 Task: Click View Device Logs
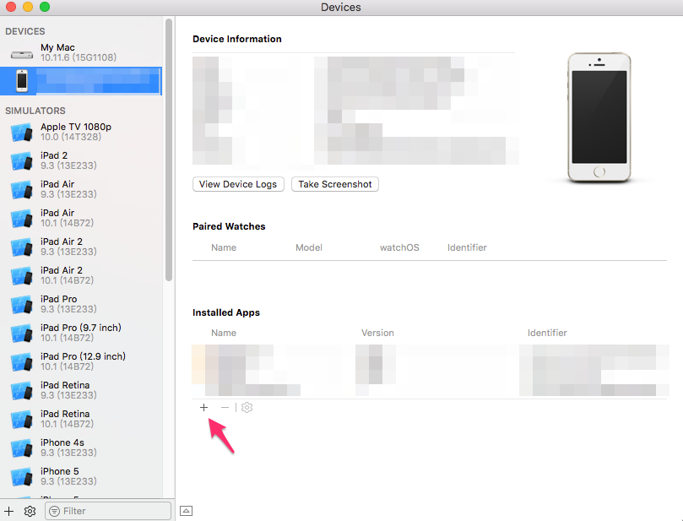(237, 183)
